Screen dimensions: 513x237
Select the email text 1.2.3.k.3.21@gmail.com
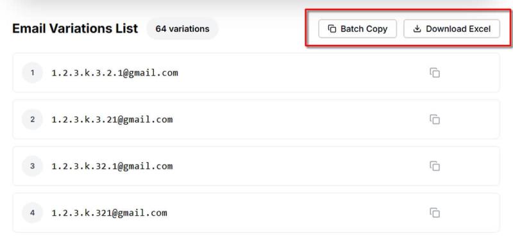[112, 119]
